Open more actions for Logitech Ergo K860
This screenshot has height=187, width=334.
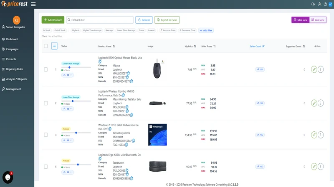click(321, 167)
